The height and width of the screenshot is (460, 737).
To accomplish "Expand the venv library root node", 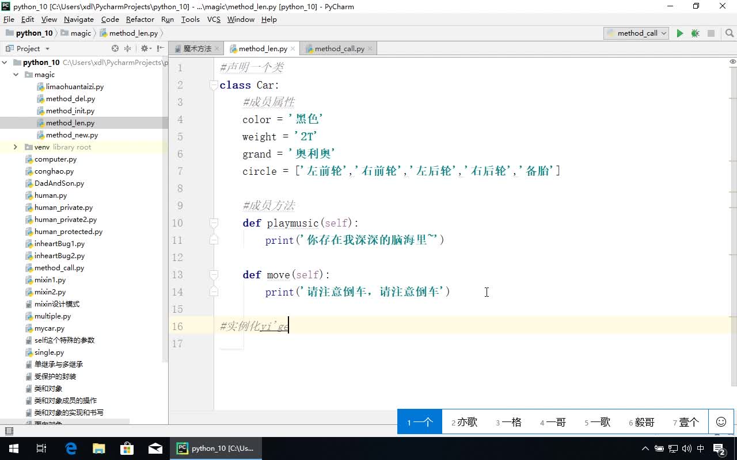I will click(15, 147).
